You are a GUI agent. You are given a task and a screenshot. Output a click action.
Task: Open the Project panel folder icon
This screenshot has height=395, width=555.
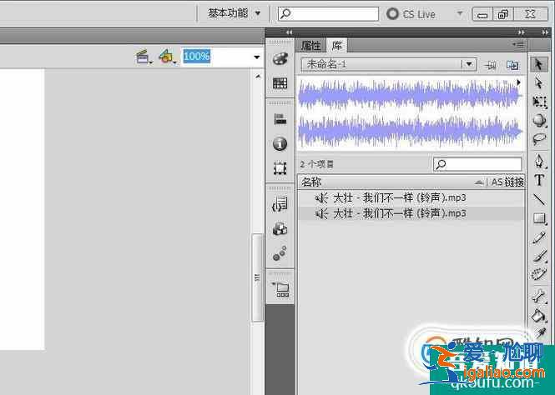tap(280, 289)
